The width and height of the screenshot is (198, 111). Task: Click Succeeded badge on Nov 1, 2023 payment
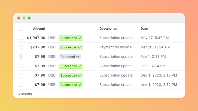tap(71, 85)
